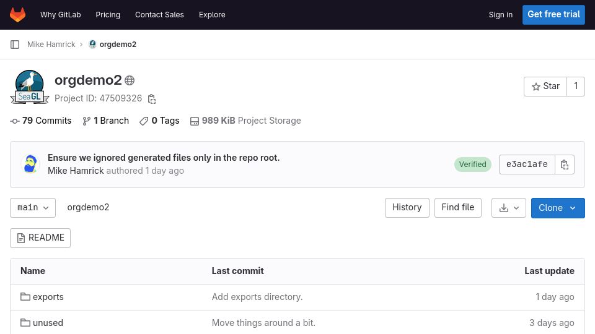Click Mike Hamrick author name in commit box
The image size is (595, 334).
point(76,171)
